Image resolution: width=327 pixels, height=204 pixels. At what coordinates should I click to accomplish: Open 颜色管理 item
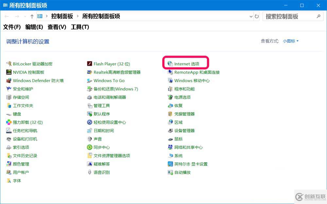(21, 164)
